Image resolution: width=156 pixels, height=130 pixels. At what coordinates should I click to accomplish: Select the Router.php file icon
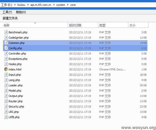point(6,101)
